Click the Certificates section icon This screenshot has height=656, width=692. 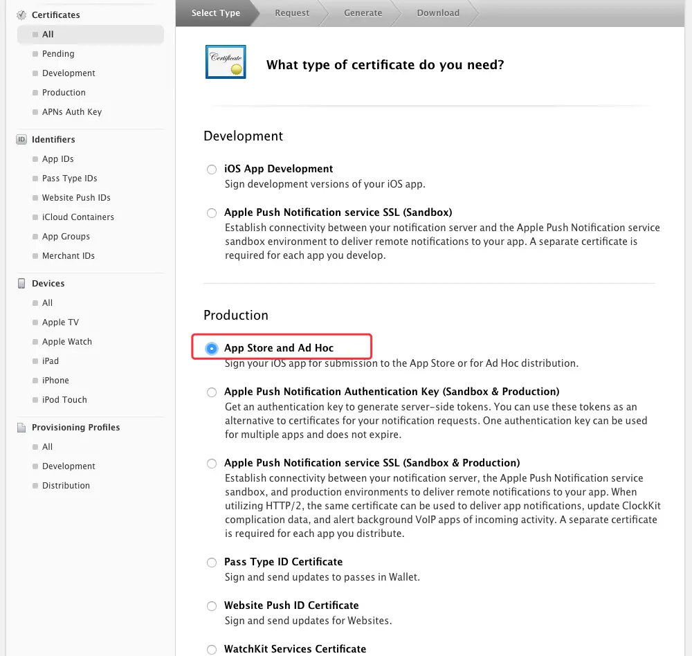coord(21,15)
